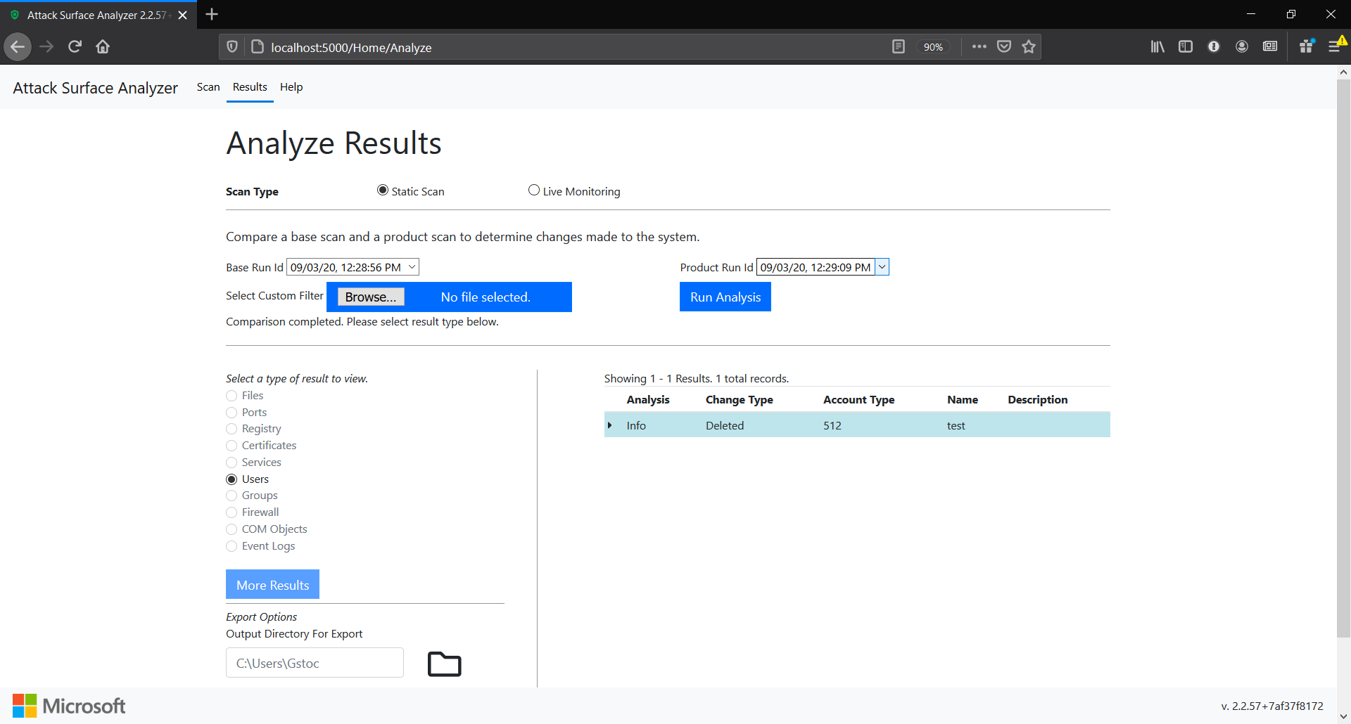Screen dimensions: 1351x724
Task: Click the More Results button
Action: coord(272,585)
